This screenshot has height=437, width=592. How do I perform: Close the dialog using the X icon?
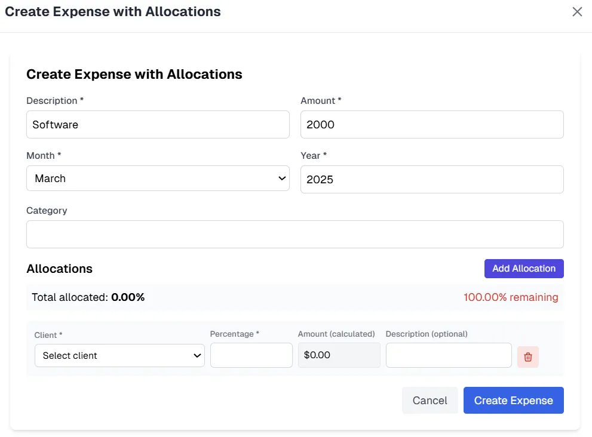click(x=577, y=12)
